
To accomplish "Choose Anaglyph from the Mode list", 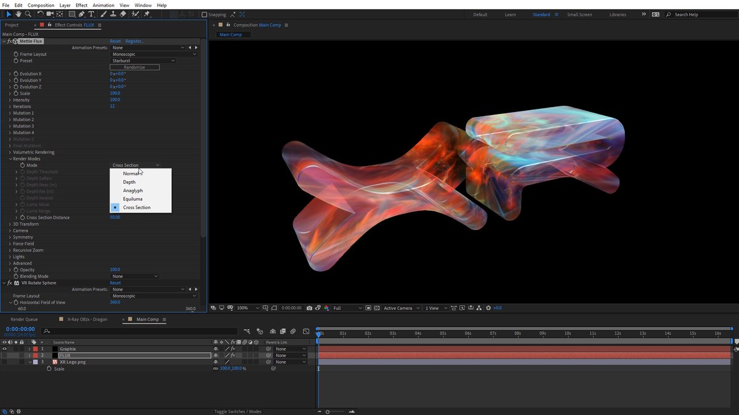I will click(x=132, y=191).
